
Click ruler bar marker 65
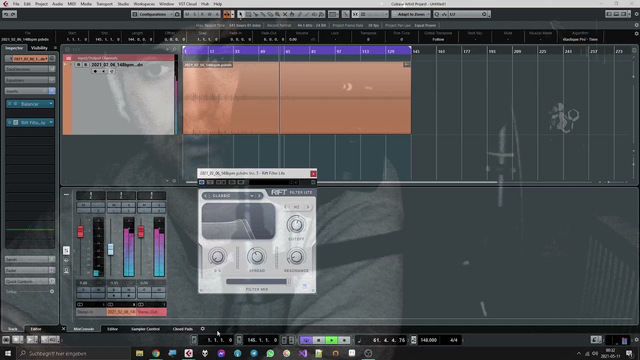[x=287, y=51]
